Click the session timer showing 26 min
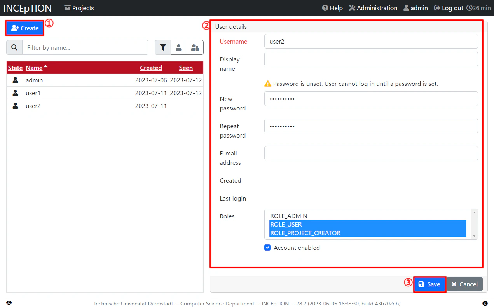 point(478,8)
